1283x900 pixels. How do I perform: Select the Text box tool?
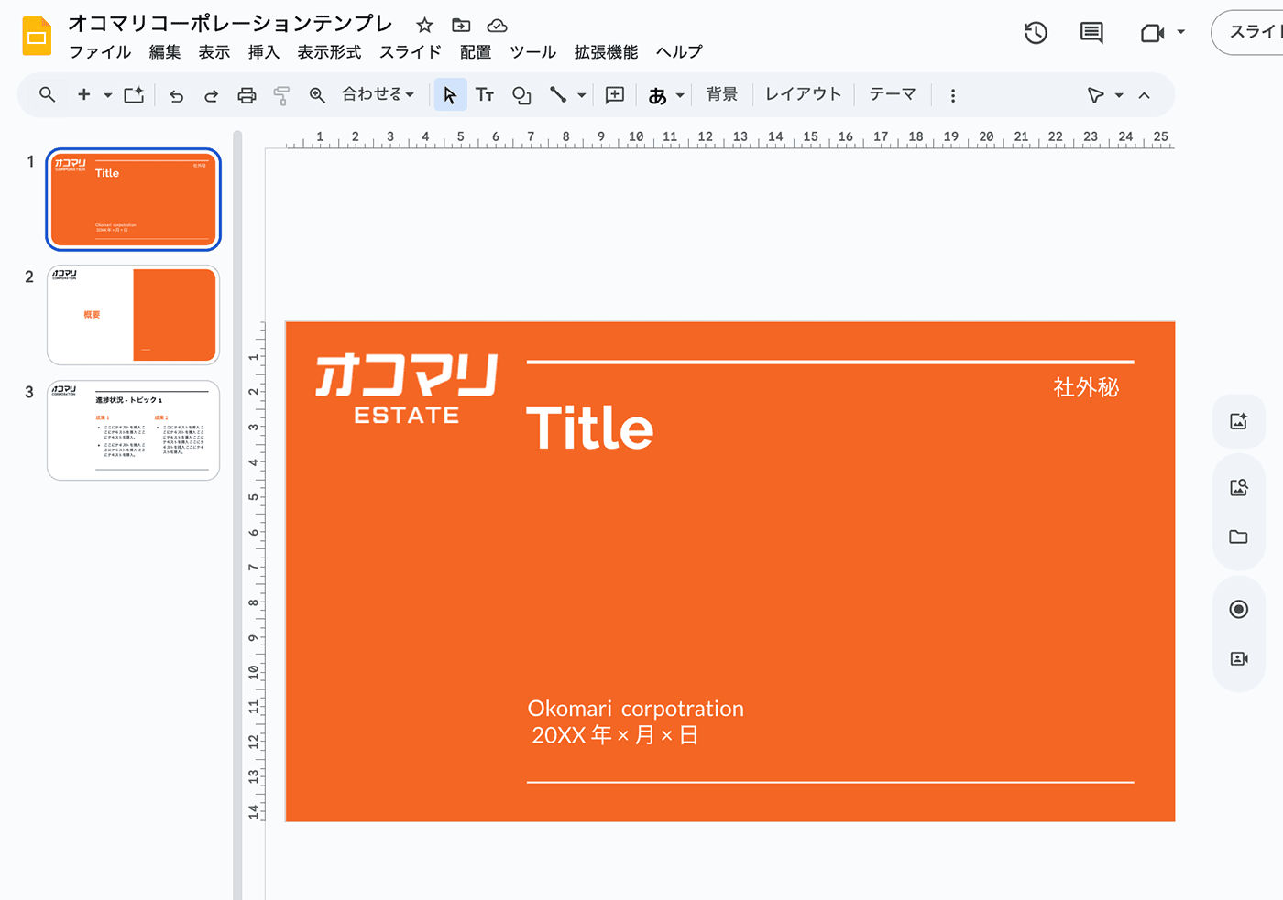point(485,95)
